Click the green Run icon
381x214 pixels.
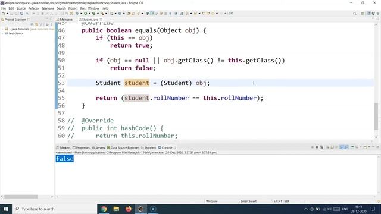click(x=86, y=14)
